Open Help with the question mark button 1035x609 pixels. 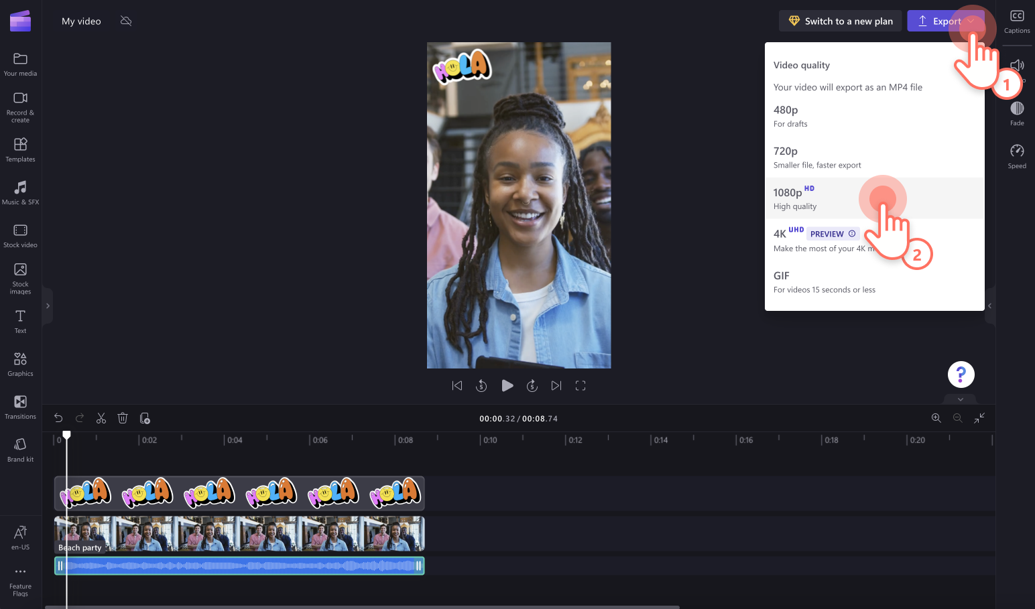point(961,375)
